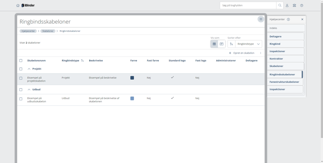Image resolution: width=323 pixels, height=163 pixels.
Task: Collapse the Projekt group
Action: point(29,69)
